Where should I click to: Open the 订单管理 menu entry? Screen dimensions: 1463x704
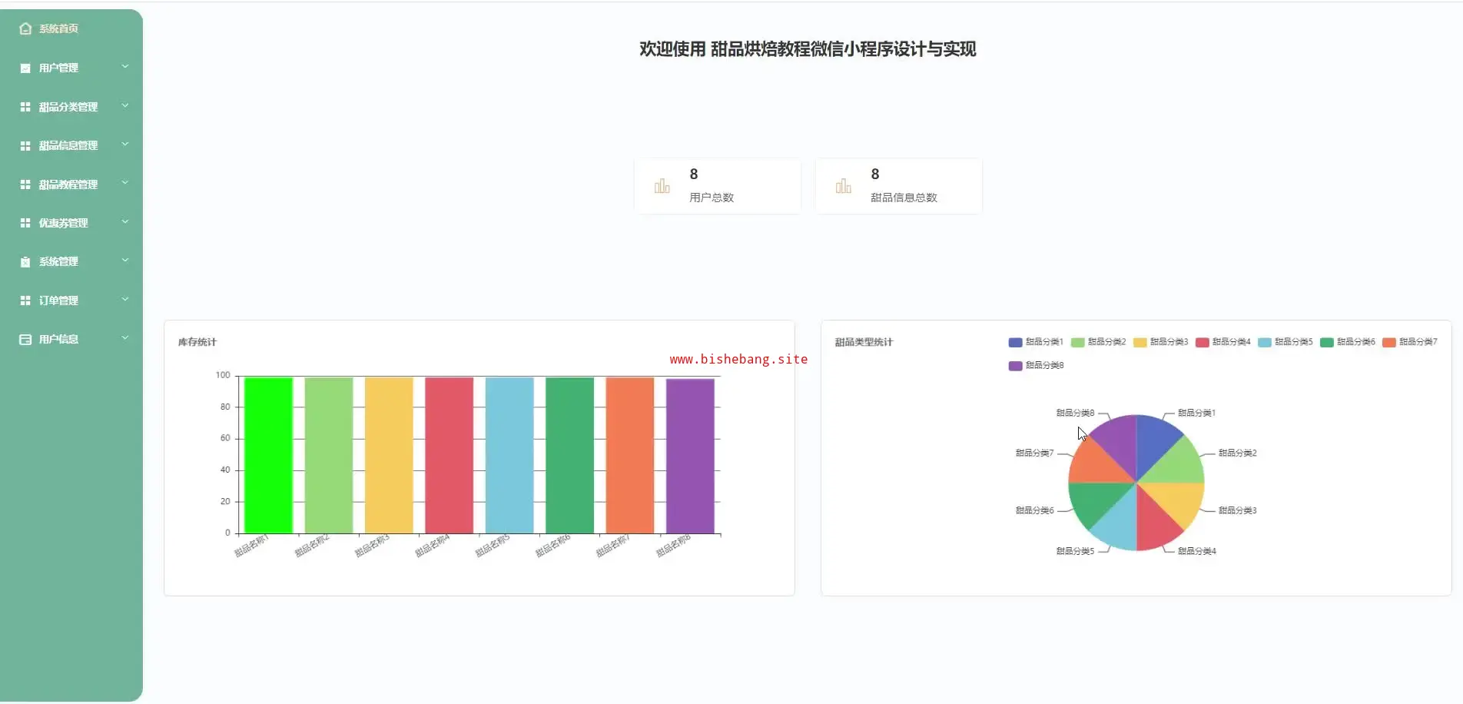58,301
